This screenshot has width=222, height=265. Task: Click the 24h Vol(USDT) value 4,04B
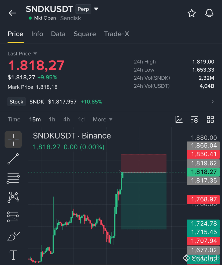207,86
